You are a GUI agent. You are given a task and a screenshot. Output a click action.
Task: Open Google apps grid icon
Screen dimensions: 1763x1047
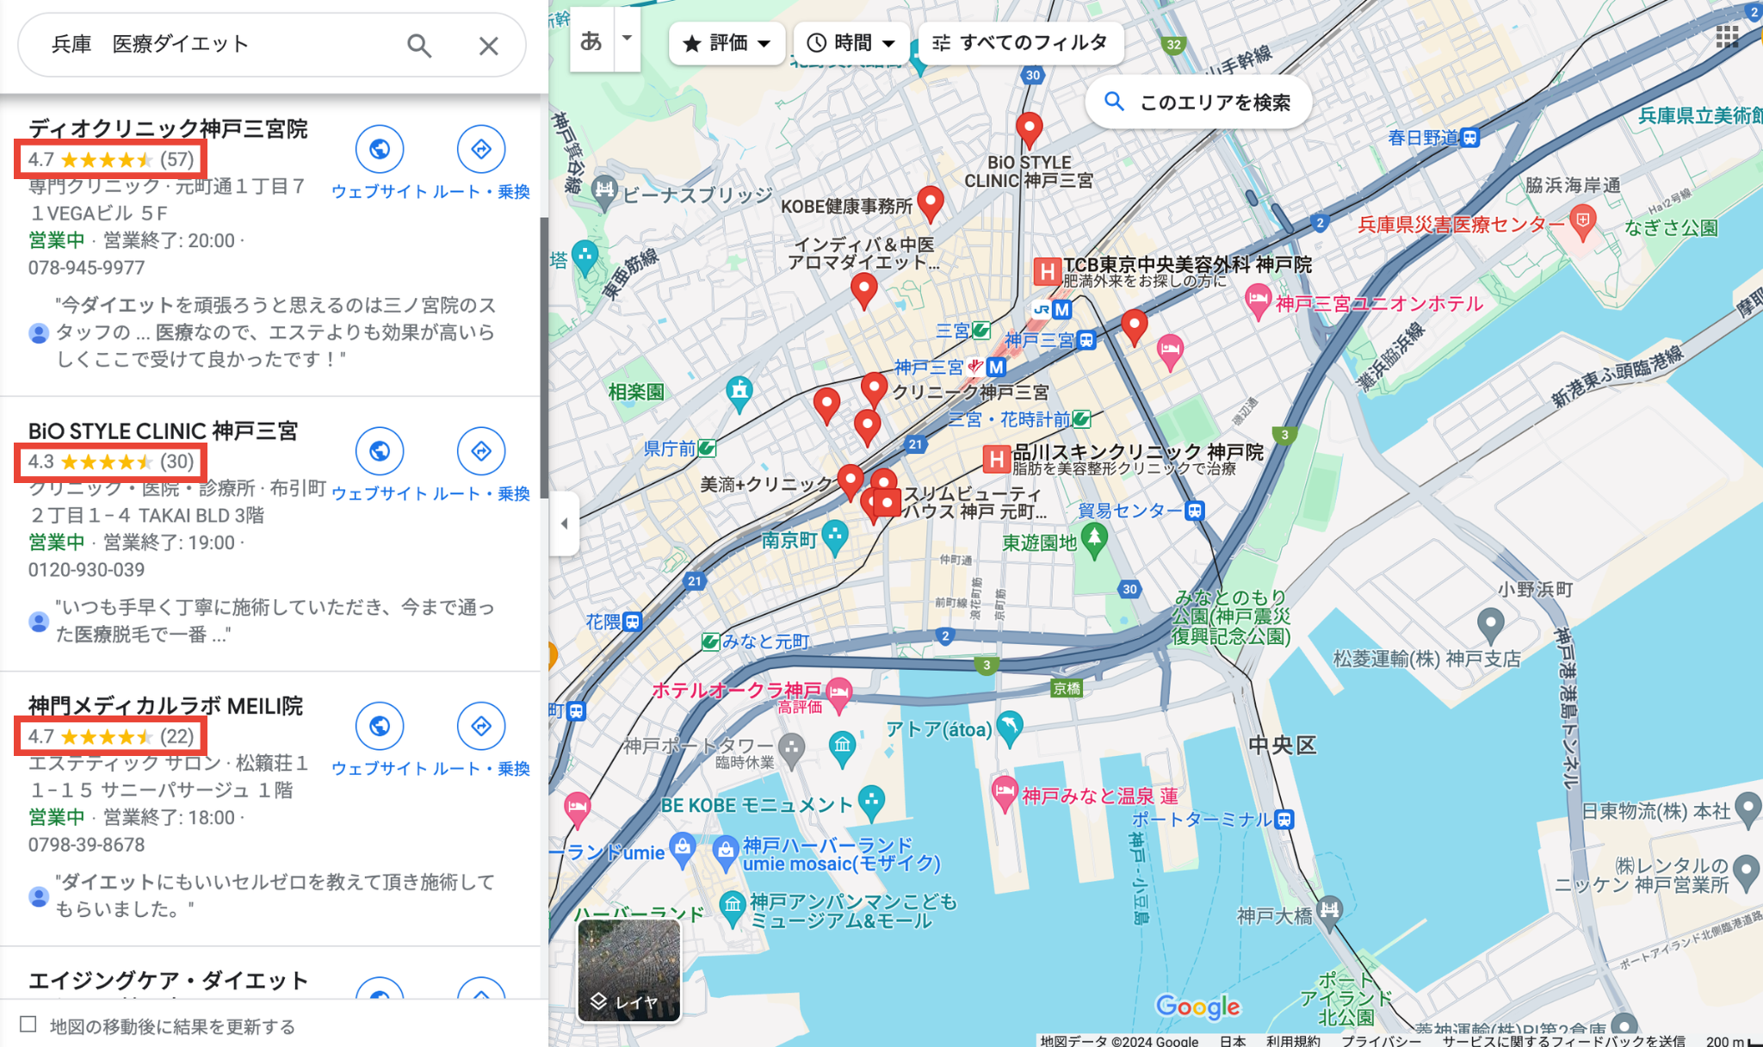(x=1727, y=37)
